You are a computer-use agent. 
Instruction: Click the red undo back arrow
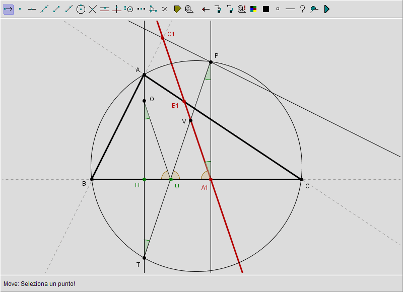(x=206, y=9)
